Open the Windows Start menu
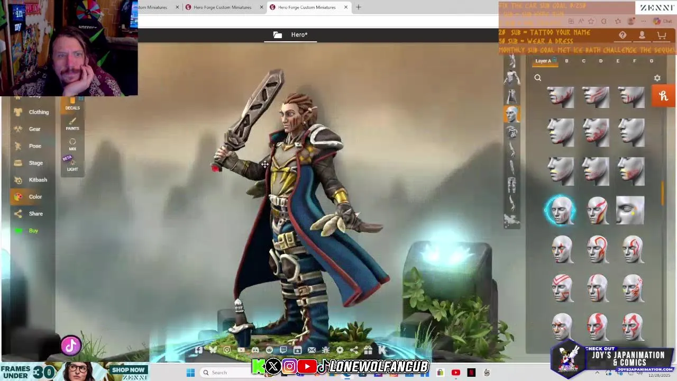Screen dimensions: 677x381 [x=190, y=373]
